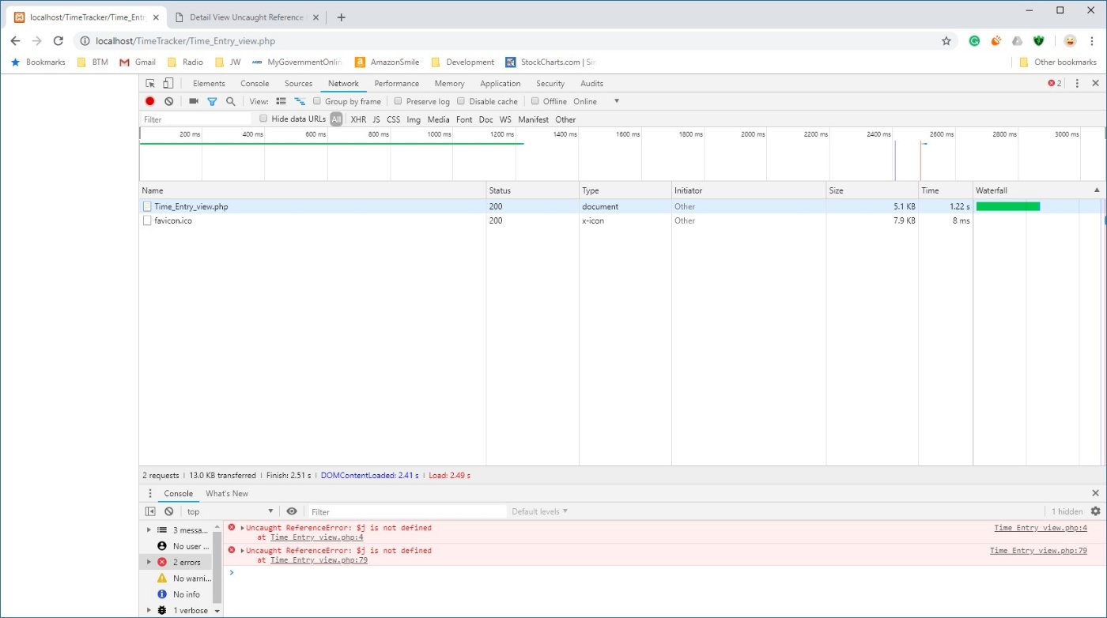Activate the inspect element picker icon
The width and height of the screenshot is (1107, 618).
pyautogui.click(x=150, y=83)
